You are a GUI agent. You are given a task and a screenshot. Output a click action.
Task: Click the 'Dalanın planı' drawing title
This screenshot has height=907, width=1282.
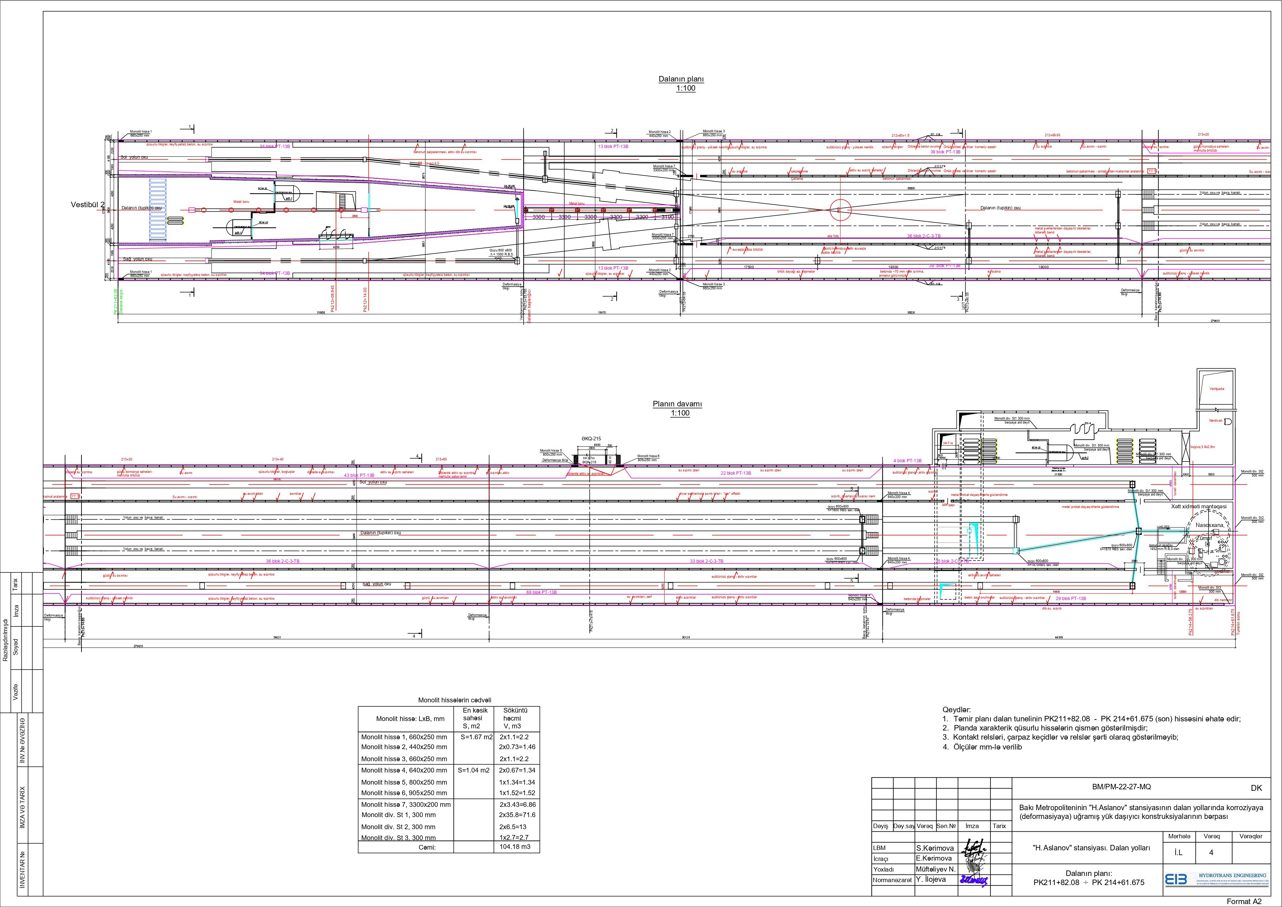click(681, 79)
